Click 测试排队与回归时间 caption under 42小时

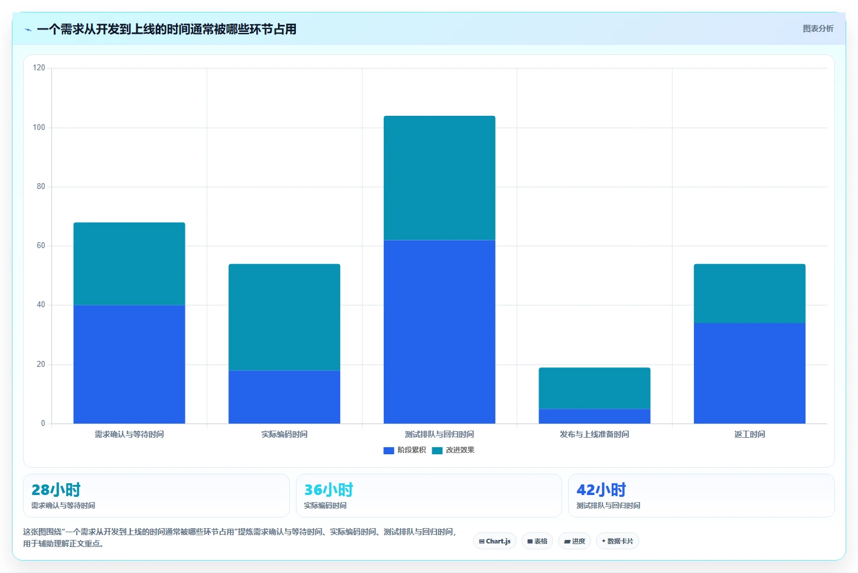tap(608, 506)
